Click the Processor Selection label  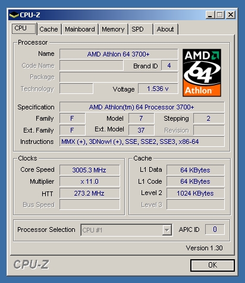coord(46,229)
